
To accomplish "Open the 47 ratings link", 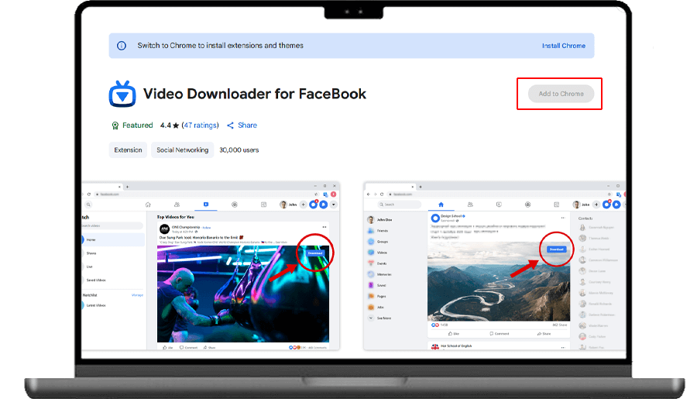I will click(201, 126).
